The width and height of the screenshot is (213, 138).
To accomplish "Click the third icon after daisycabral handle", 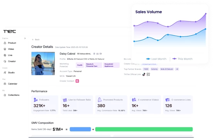I will [101, 54].
